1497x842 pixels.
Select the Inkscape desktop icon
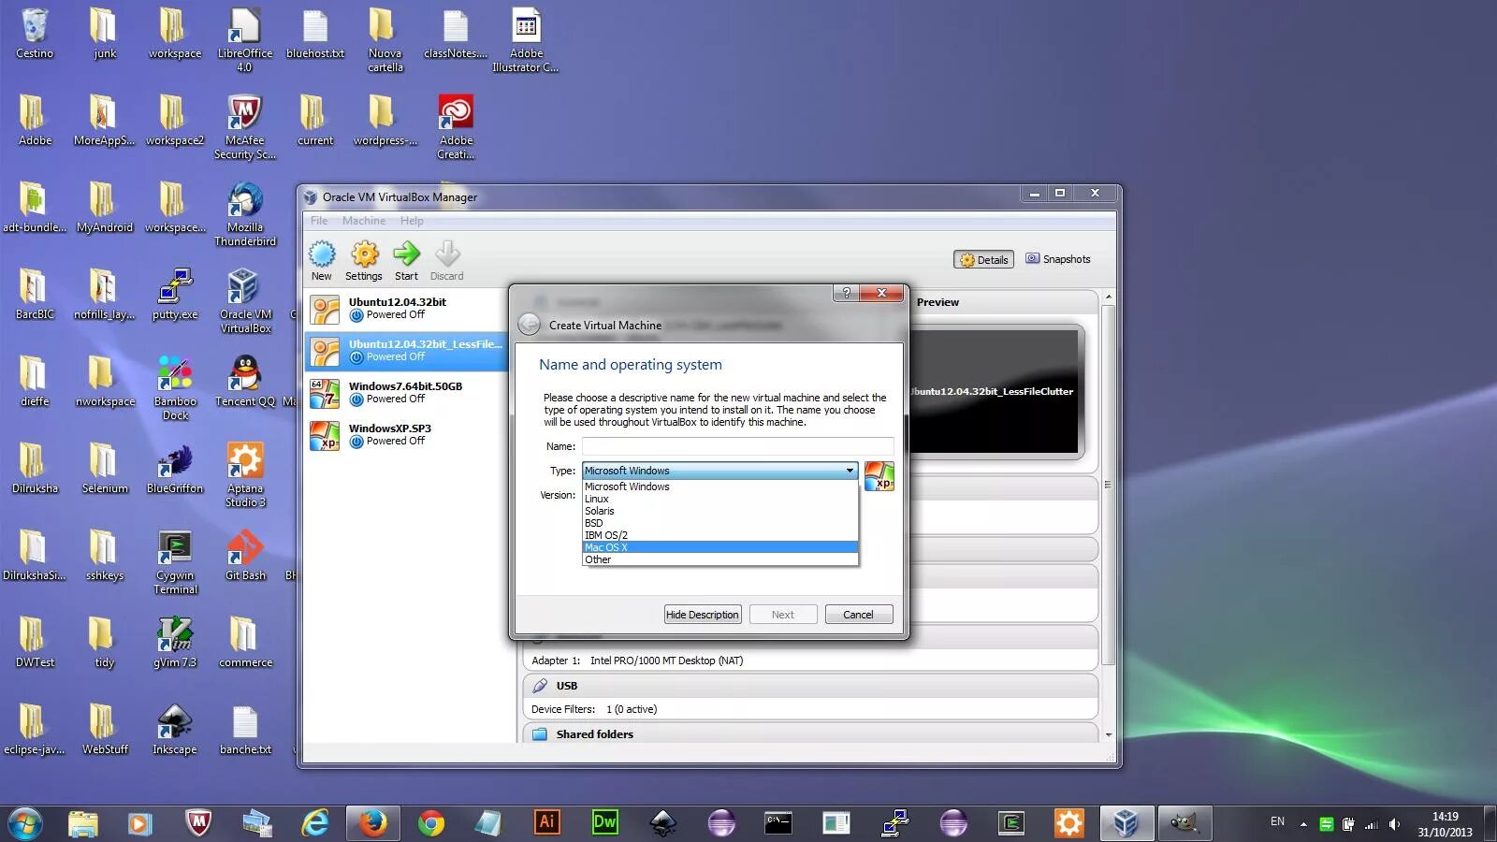[x=175, y=730]
